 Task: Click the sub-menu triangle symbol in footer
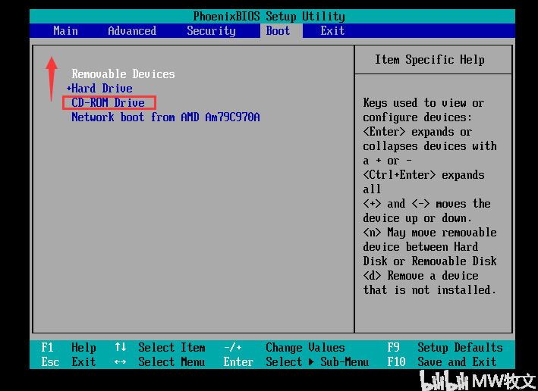tap(311, 362)
